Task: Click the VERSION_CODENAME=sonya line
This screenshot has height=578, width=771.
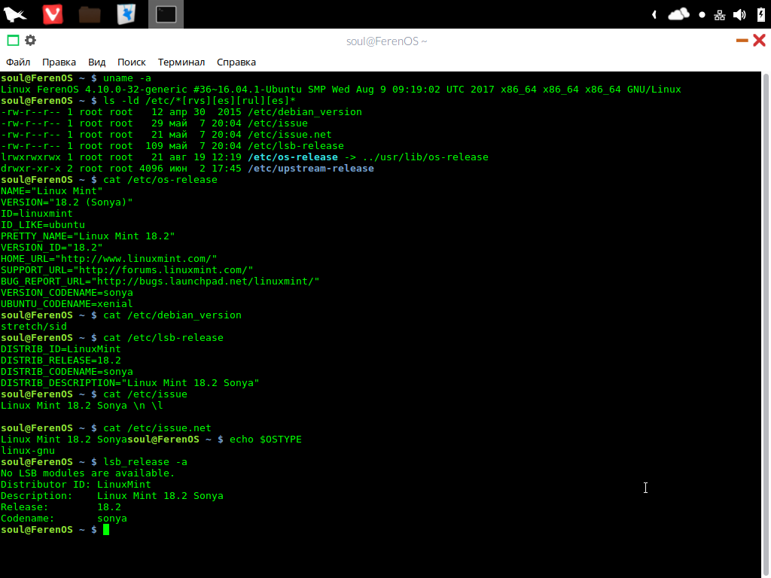Action: click(66, 293)
